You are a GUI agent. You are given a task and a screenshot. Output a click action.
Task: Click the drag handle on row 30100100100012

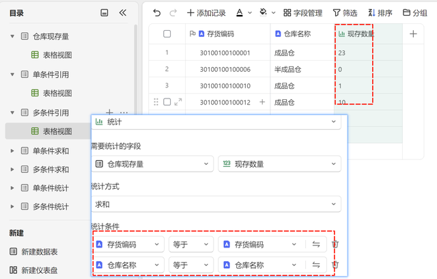[156, 102]
